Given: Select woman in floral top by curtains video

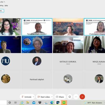Looking at the screenshot, I should point(94,45).
